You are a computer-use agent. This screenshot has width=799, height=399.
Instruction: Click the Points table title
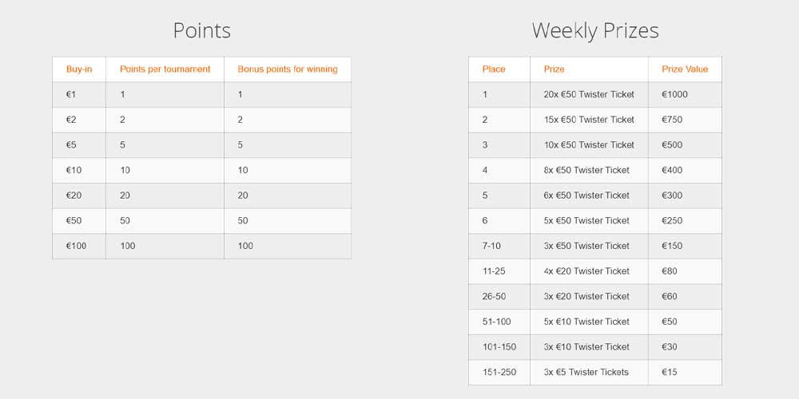pos(201,31)
